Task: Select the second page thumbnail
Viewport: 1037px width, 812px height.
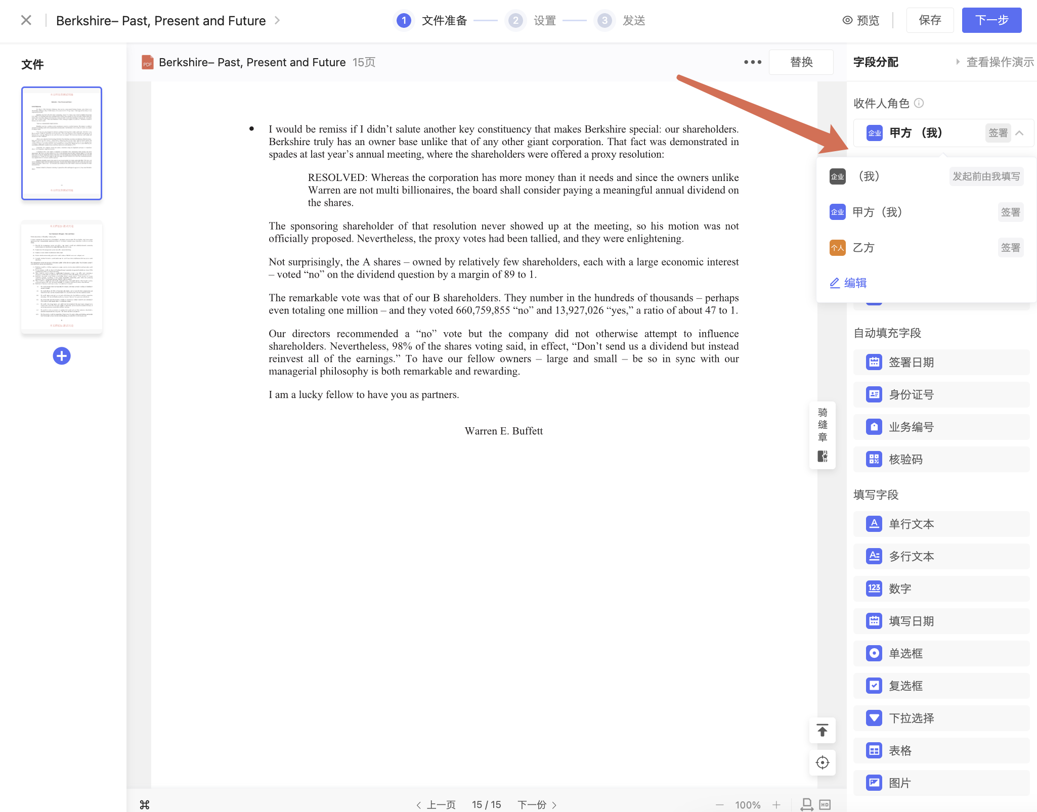Action: coord(62,277)
